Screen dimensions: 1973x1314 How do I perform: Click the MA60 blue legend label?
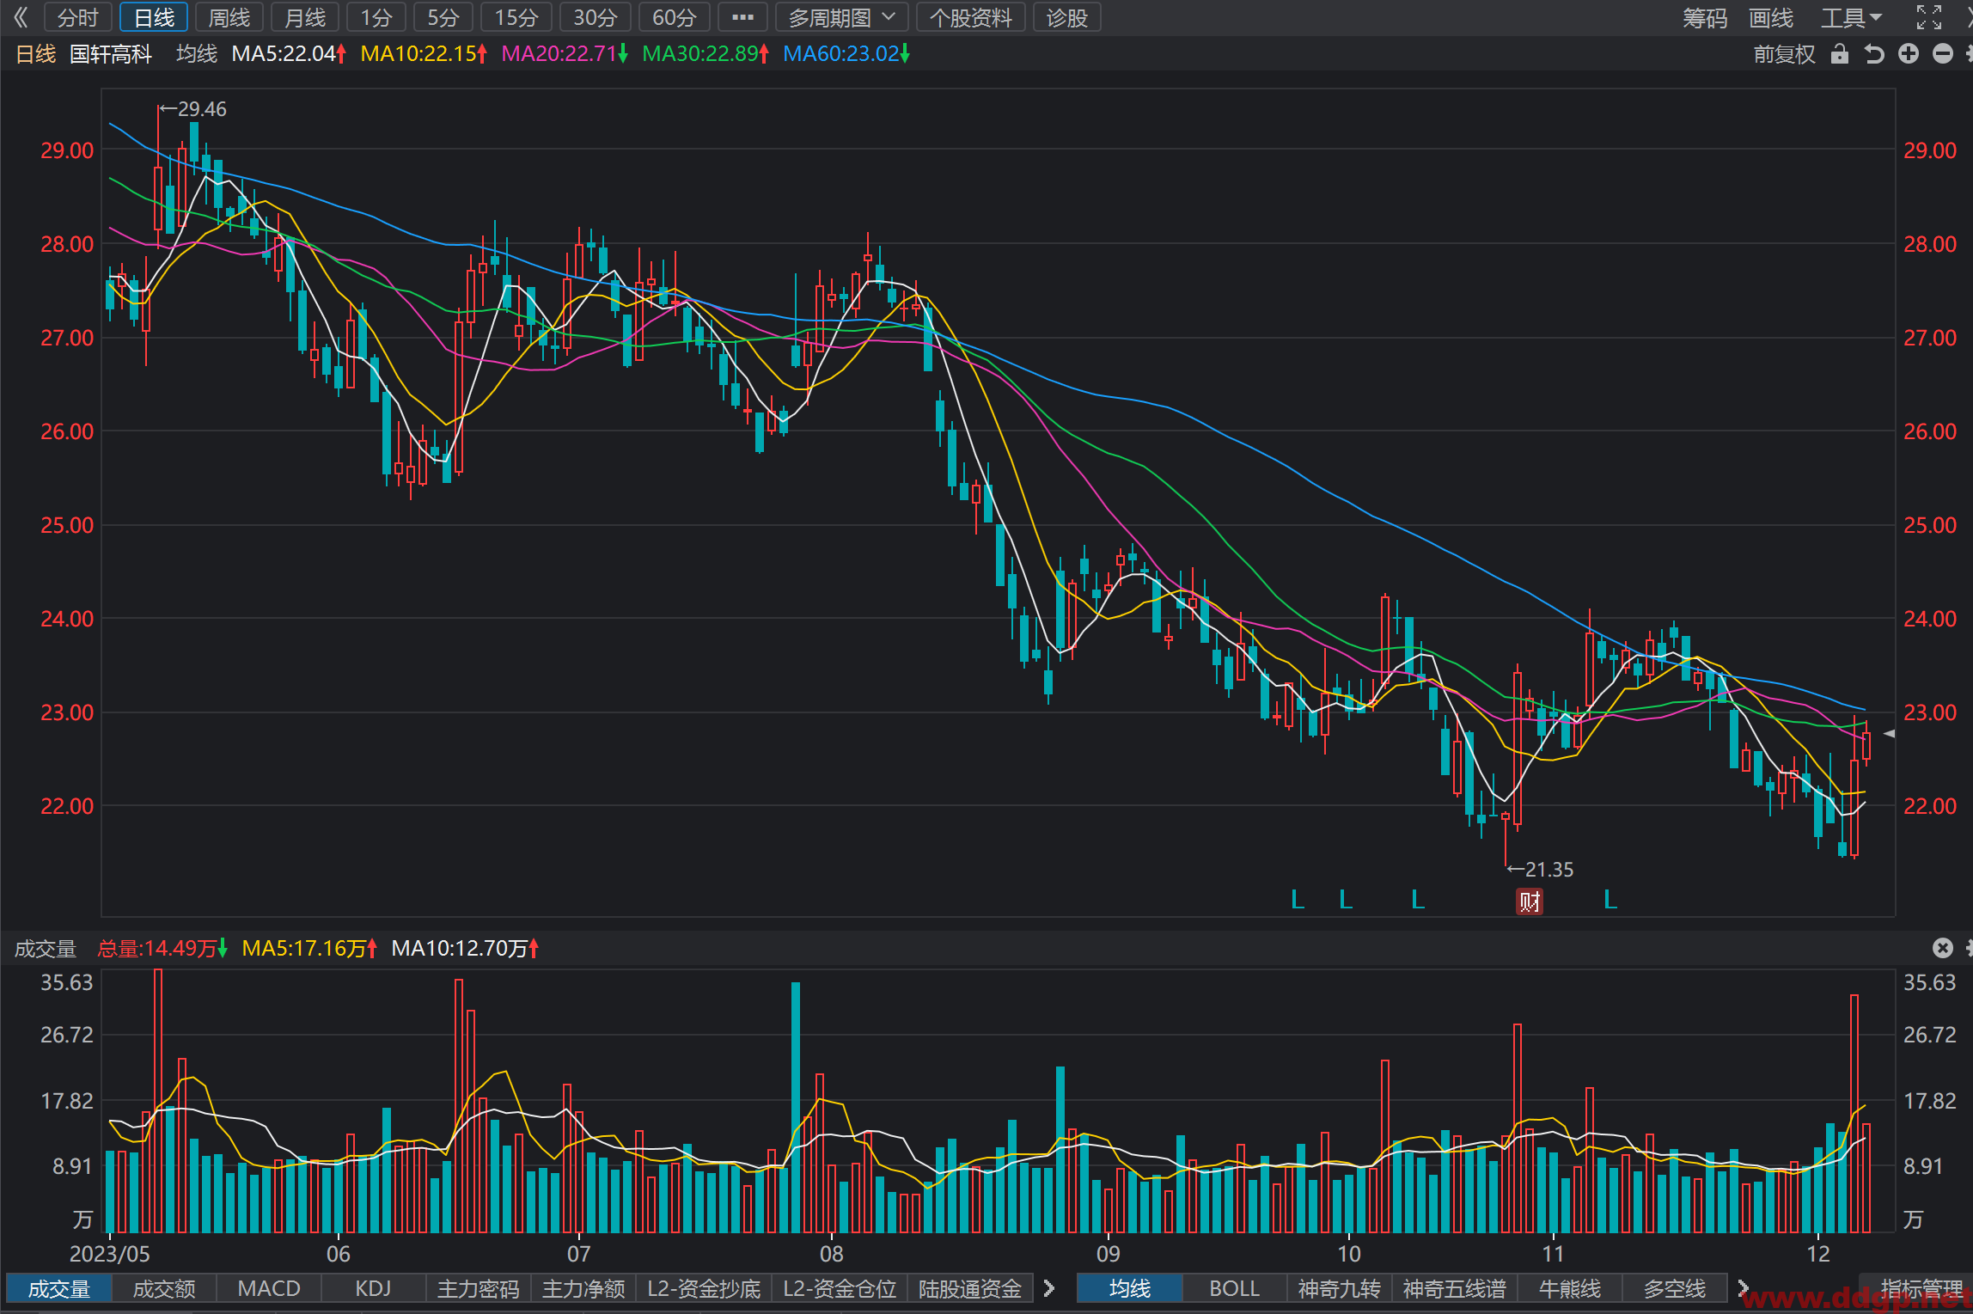(846, 54)
